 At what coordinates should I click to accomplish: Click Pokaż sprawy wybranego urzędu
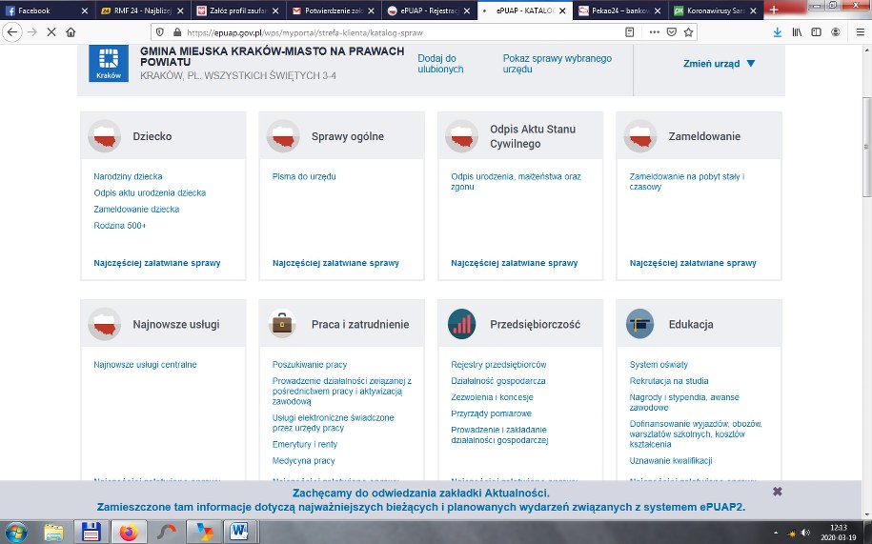click(558, 63)
